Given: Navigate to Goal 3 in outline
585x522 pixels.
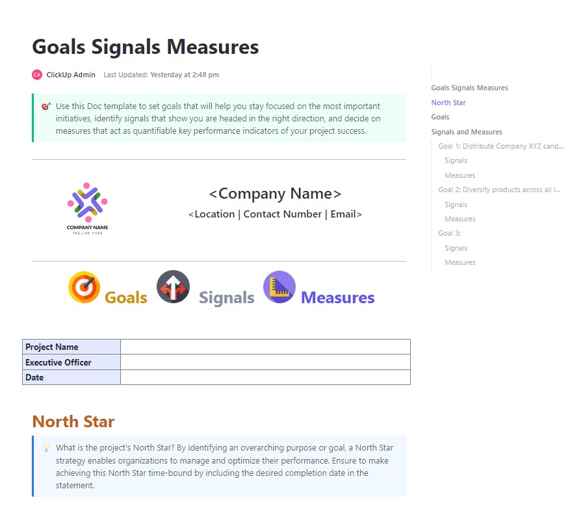Looking at the screenshot, I should point(449,233).
